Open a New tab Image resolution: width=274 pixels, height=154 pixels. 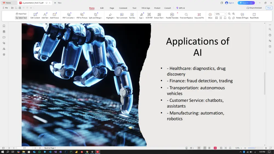[x=58, y=3]
